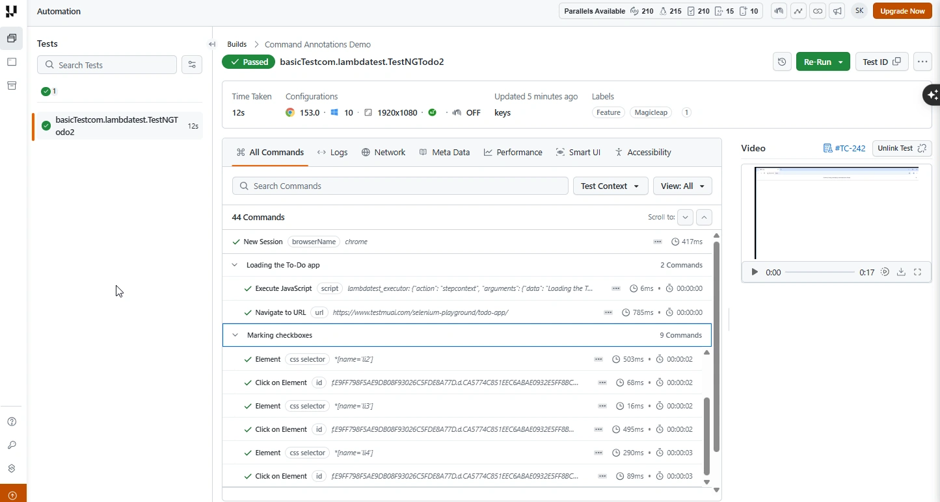Click the tunnel icon in top bar
The width and height of the screenshot is (940, 502).
tap(779, 11)
